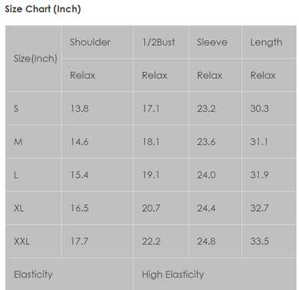The width and height of the screenshot is (299, 290).
Task: Click the Elasticity row label
Action: [33, 275]
